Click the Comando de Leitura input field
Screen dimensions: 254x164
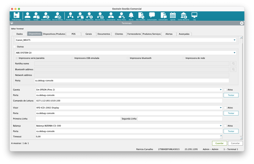128,101
